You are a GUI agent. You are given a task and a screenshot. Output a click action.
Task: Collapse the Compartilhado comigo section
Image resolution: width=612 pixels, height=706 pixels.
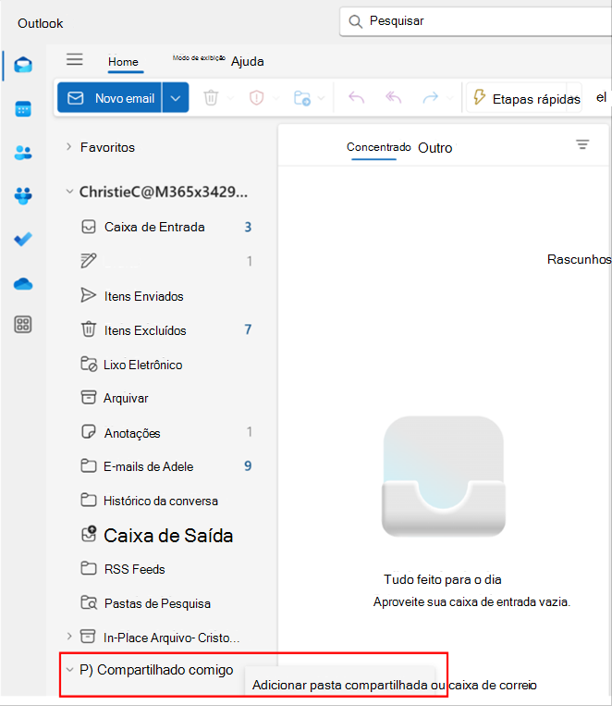coord(69,670)
